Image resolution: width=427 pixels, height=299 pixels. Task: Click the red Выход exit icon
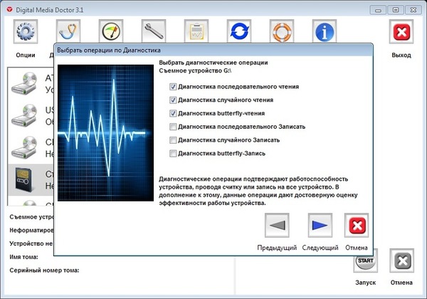401,31
